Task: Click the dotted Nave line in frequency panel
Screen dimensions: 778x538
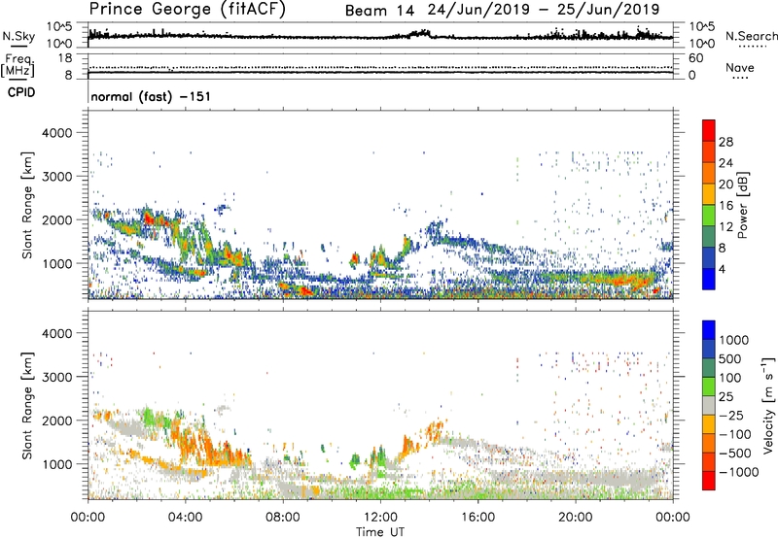Action: (380, 67)
